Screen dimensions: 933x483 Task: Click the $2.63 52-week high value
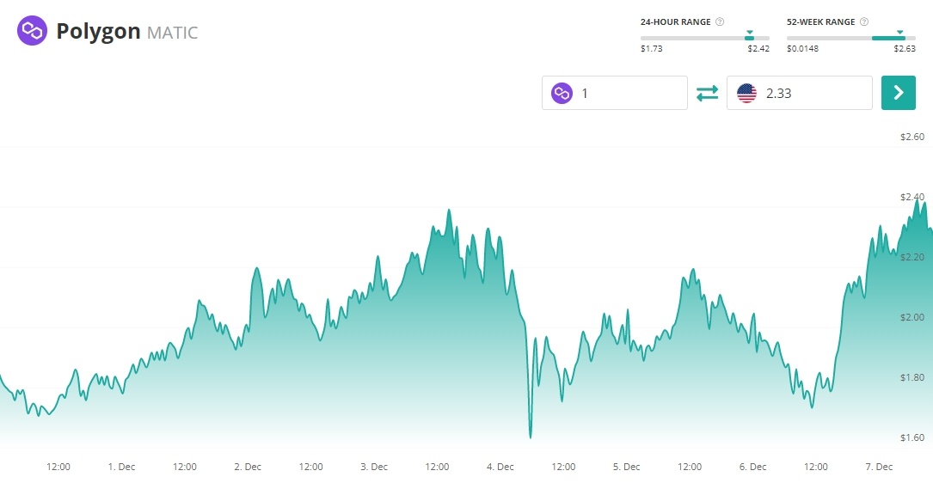[904, 49]
